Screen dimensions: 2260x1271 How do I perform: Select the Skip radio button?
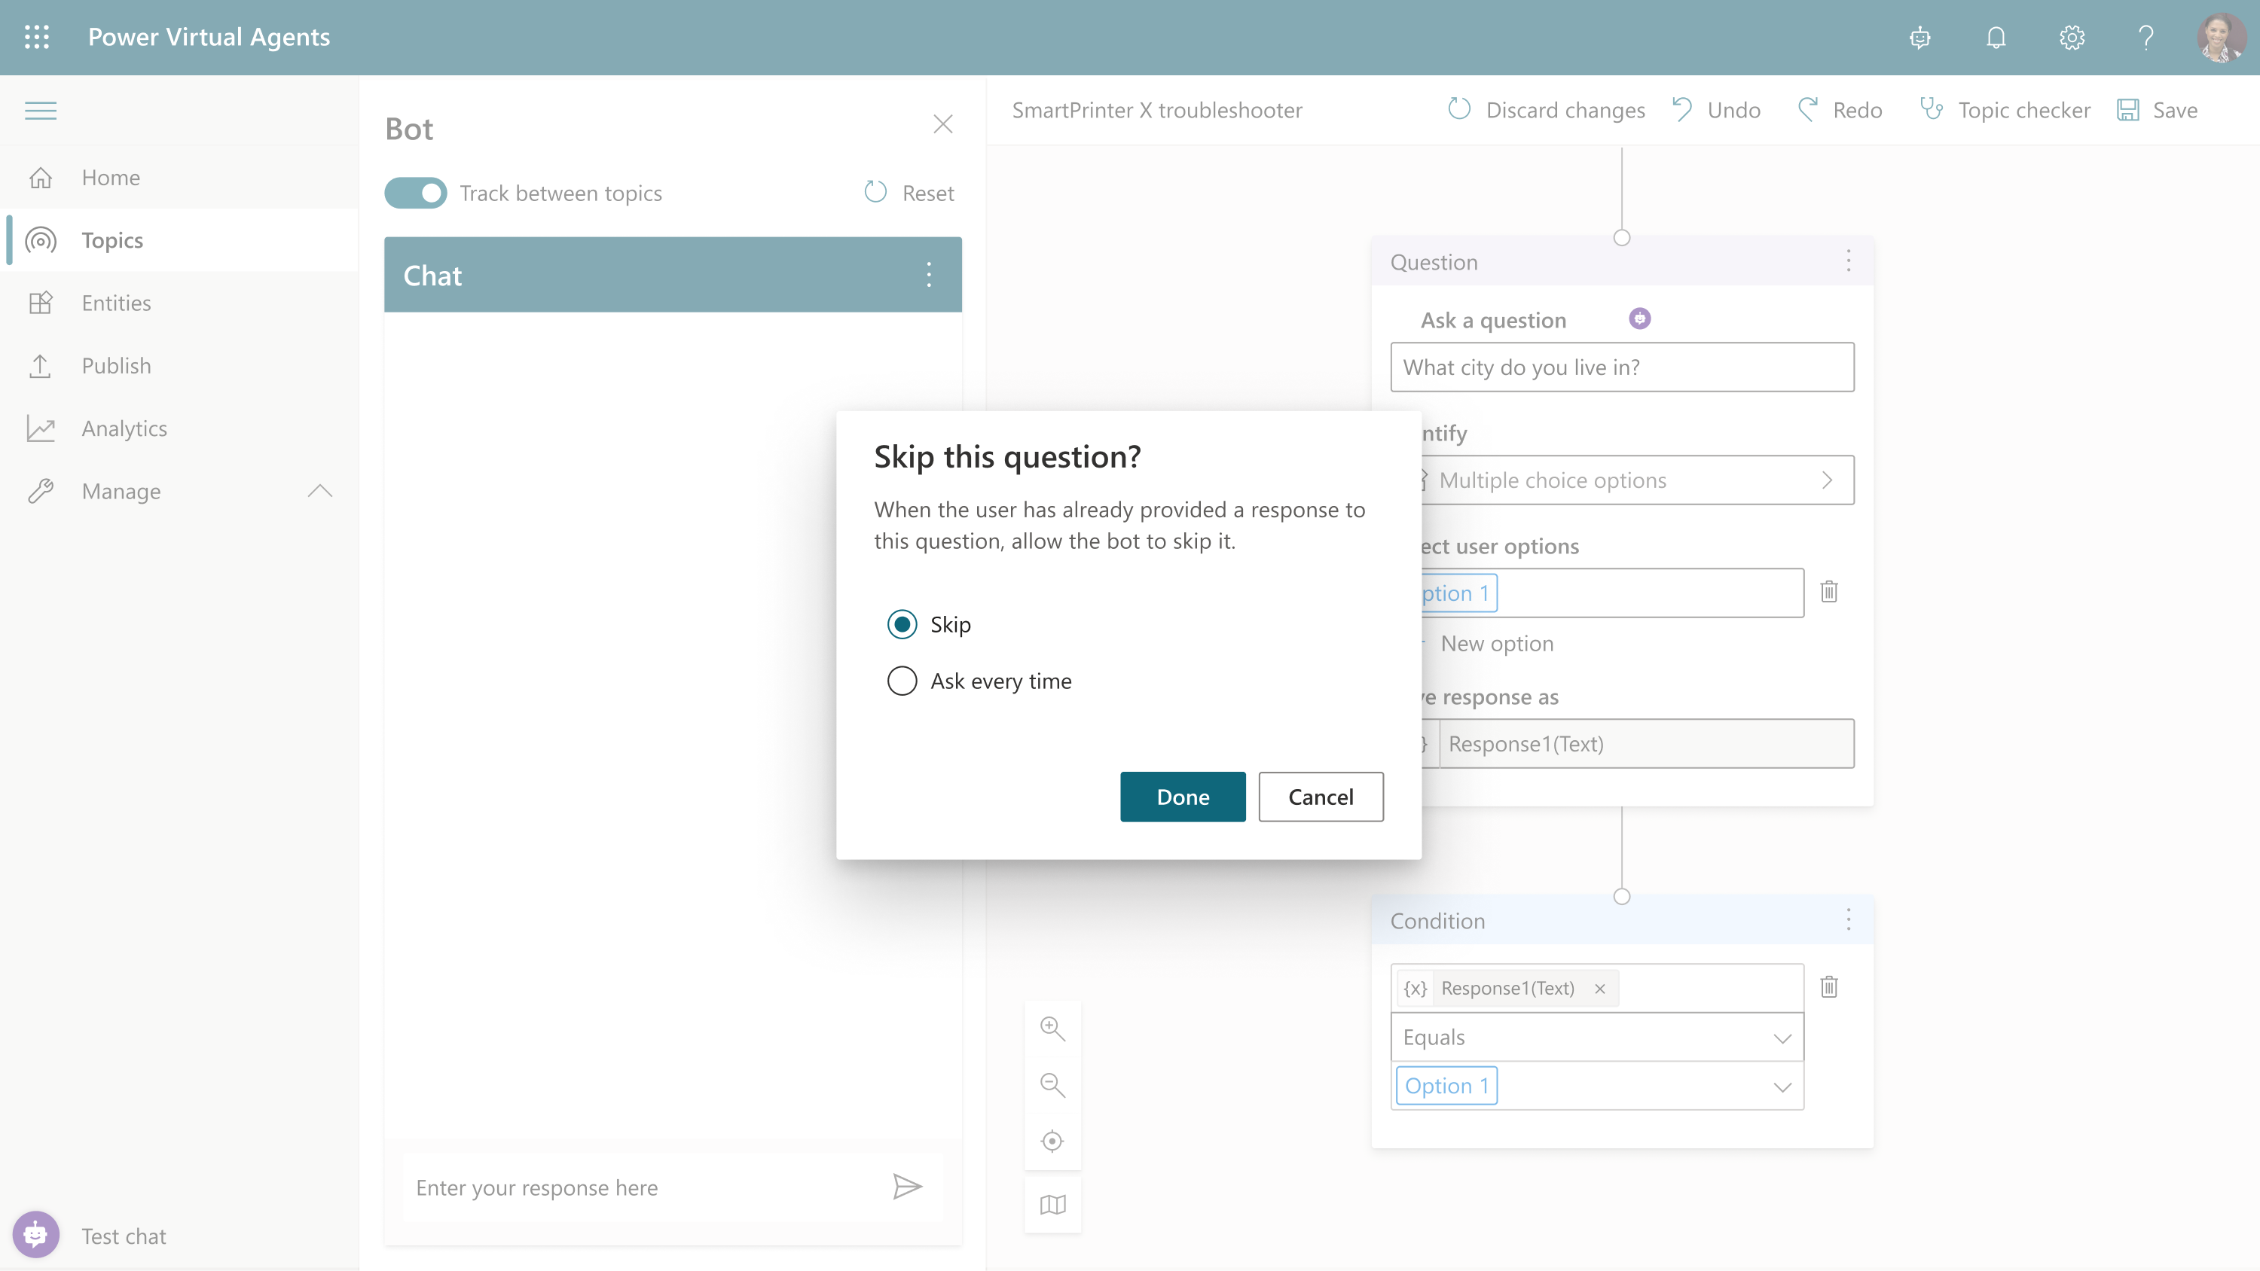(901, 623)
